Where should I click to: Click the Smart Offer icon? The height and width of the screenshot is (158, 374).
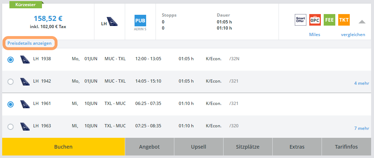tap(301, 20)
